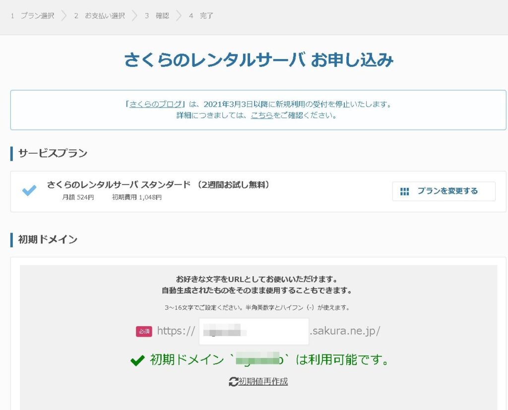Screen dimensions: 508x410
Task: Click the chevron after the お支払い選択 step
Action: point(134,16)
